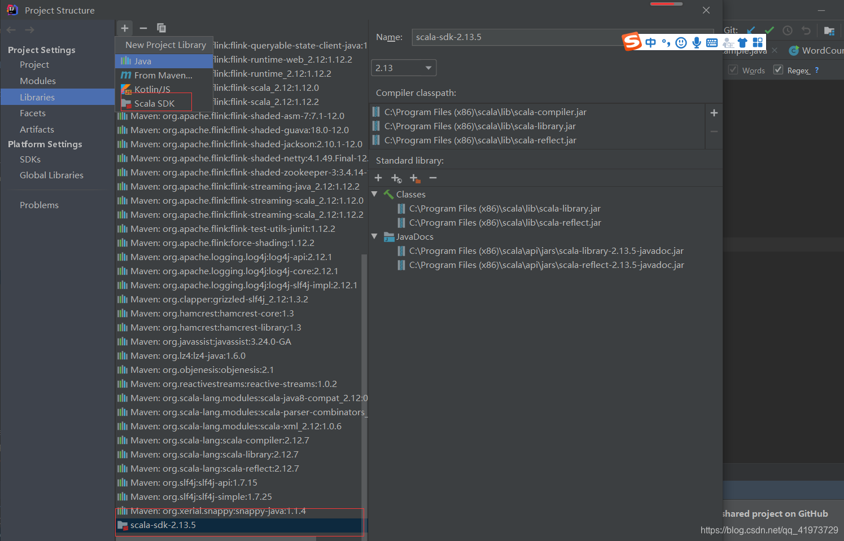Viewport: 844px width, 541px height.
Task: Collapse the Classes tree node
Action: tap(375, 193)
